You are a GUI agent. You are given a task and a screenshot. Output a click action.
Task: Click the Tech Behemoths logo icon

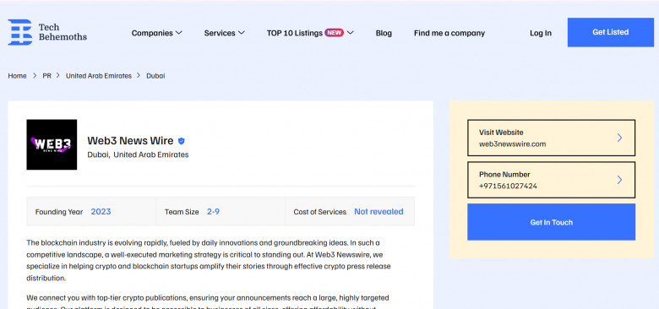(20, 32)
